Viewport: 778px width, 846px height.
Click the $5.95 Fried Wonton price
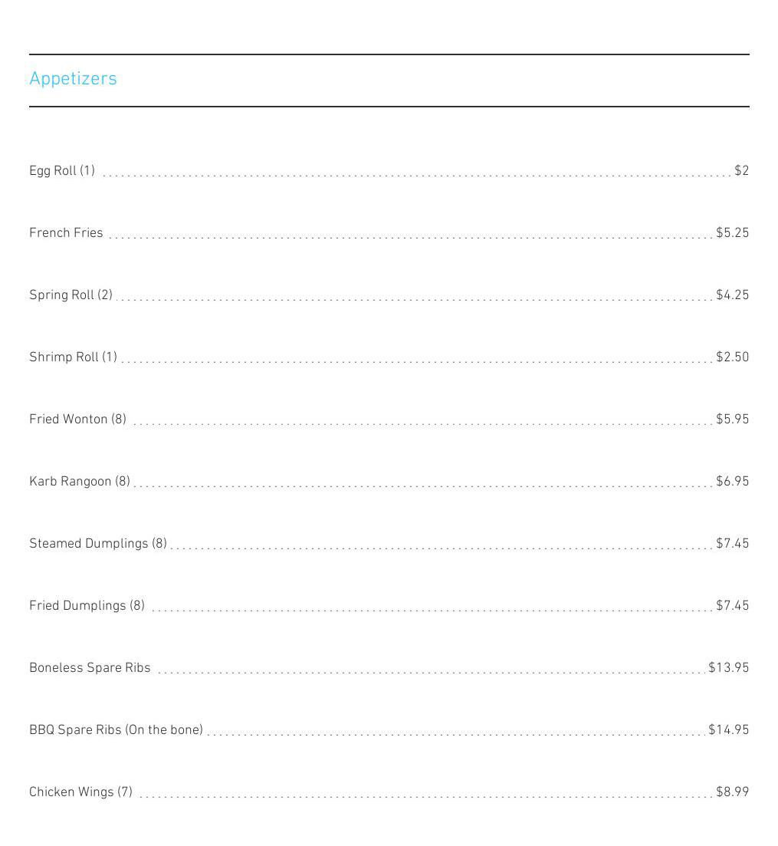(x=732, y=419)
